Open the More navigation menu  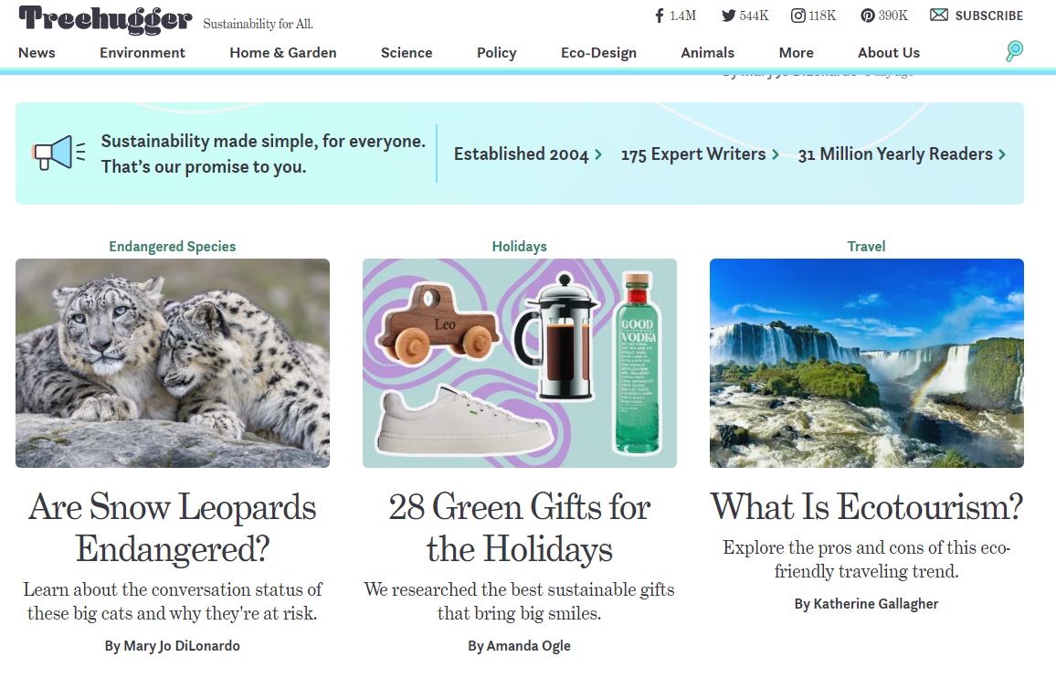pyautogui.click(x=796, y=53)
